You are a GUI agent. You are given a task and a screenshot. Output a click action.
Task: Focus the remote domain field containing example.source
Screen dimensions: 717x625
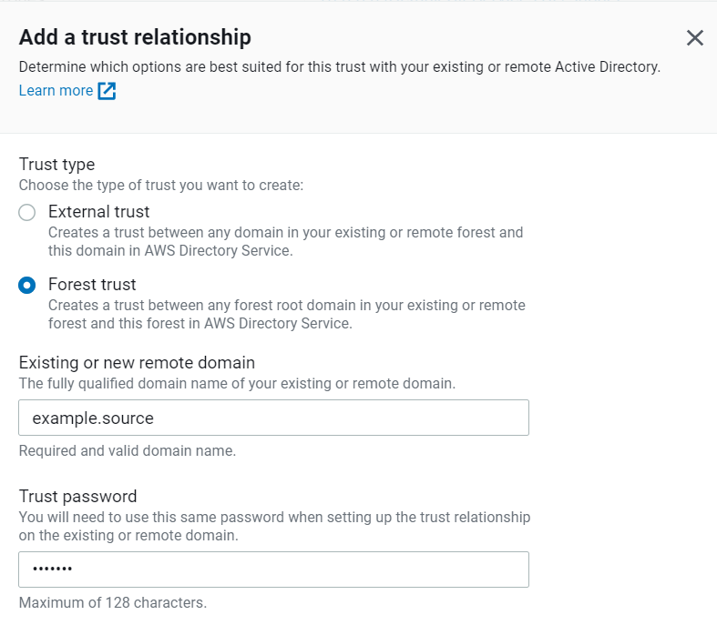coord(273,418)
